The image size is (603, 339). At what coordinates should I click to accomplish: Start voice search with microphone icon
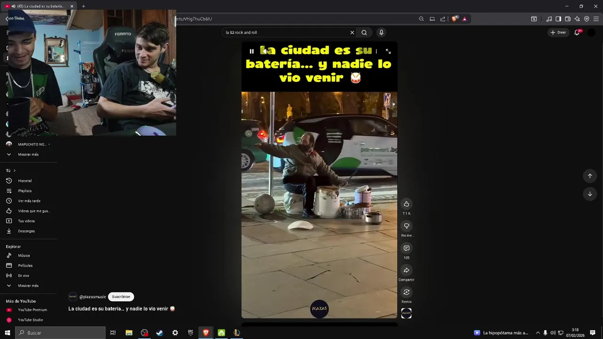381,32
